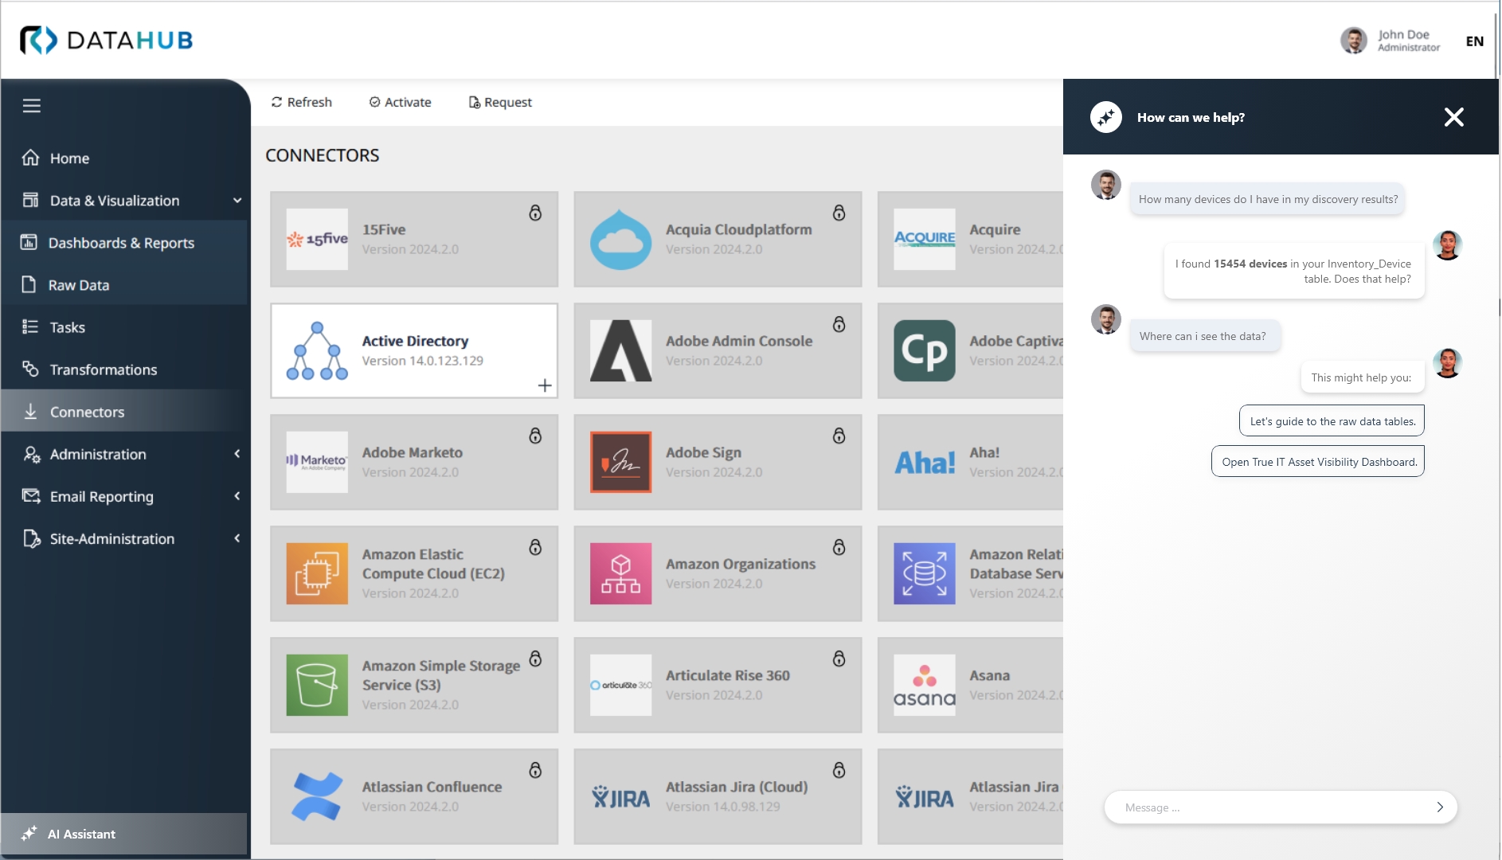Click the DataHub logo
The height and width of the screenshot is (860, 1502).
pyautogui.click(x=106, y=40)
